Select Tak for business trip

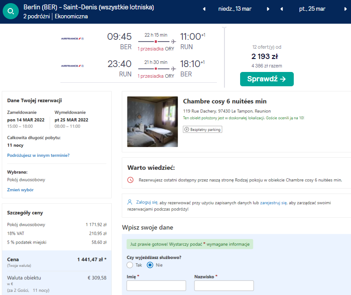(x=130, y=265)
